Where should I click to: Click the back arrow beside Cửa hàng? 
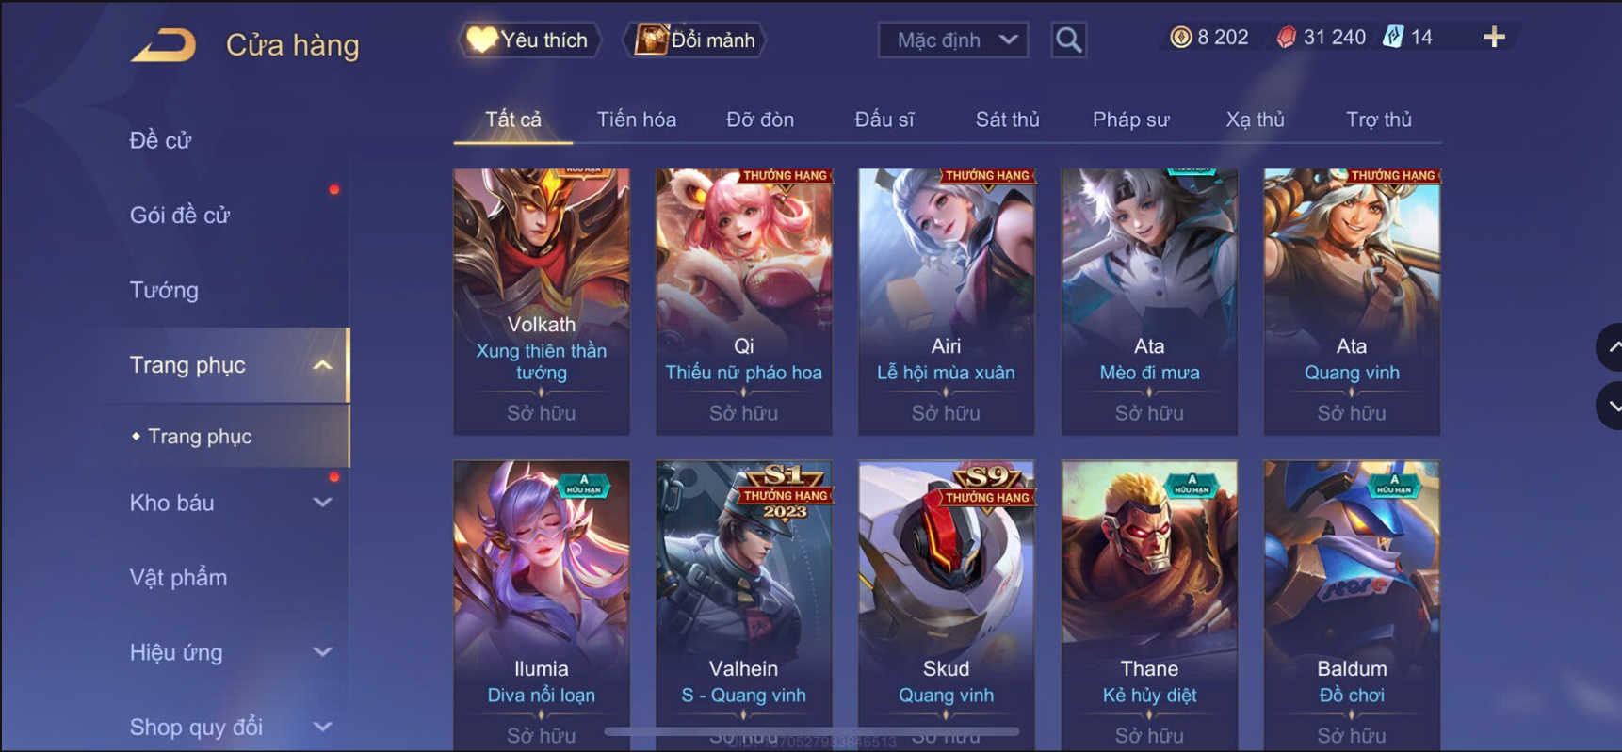pyautogui.click(x=163, y=45)
